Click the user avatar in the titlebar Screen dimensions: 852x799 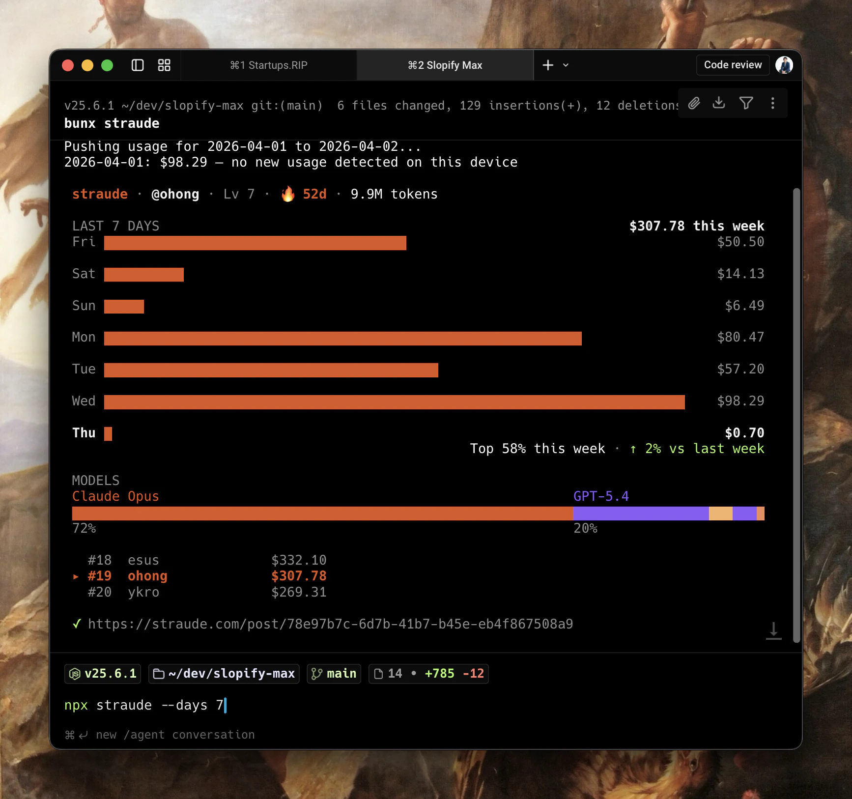coord(784,64)
